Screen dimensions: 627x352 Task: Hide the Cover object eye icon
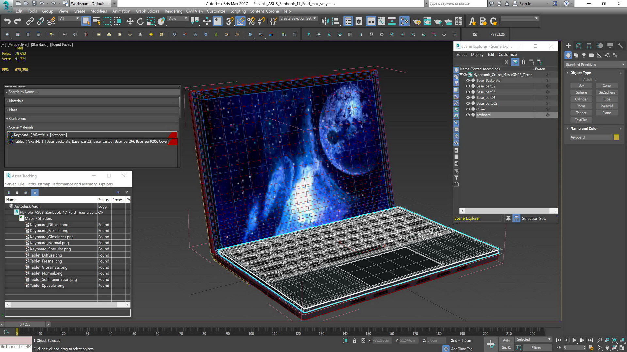pyautogui.click(x=468, y=109)
